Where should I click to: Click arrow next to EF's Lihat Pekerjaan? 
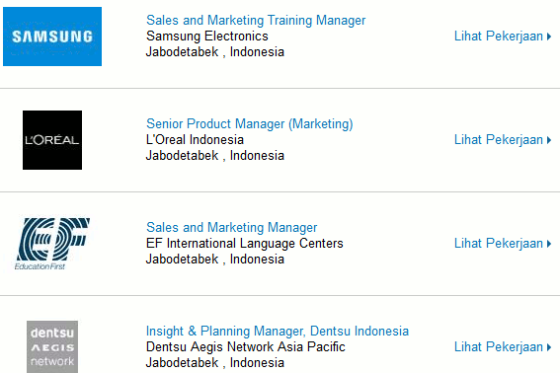click(x=549, y=244)
